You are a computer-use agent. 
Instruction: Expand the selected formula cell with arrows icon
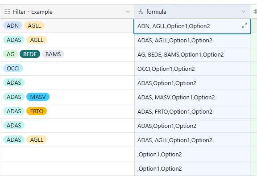[245, 26]
